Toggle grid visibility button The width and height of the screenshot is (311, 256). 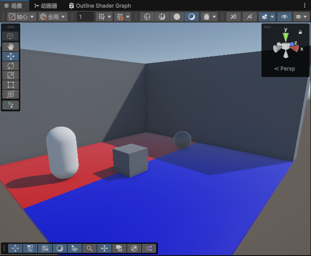pyautogui.click(x=102, y=17)
